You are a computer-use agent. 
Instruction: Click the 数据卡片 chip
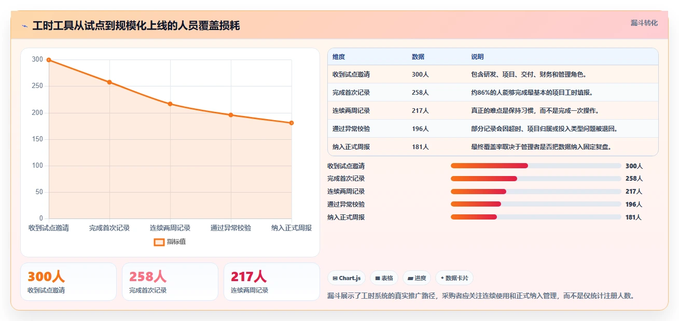point(454,278)
